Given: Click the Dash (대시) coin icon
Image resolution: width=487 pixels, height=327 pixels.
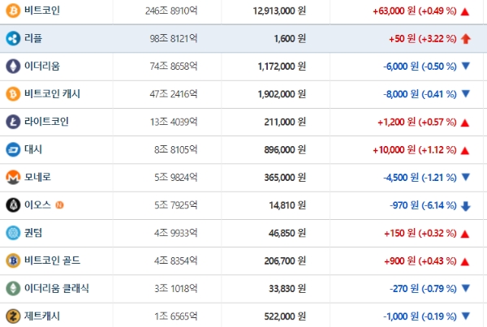Looking at the screenshot, I should pyautogui.click(x=13, y=149).
